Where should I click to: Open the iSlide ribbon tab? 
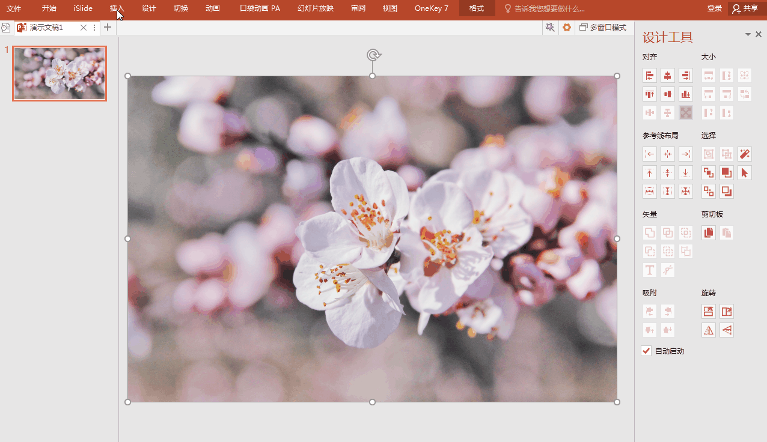(83, 8)
